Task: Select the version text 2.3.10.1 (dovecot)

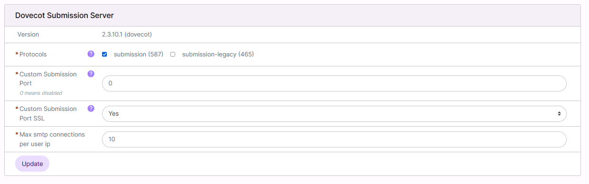Action: coord(127,35)
